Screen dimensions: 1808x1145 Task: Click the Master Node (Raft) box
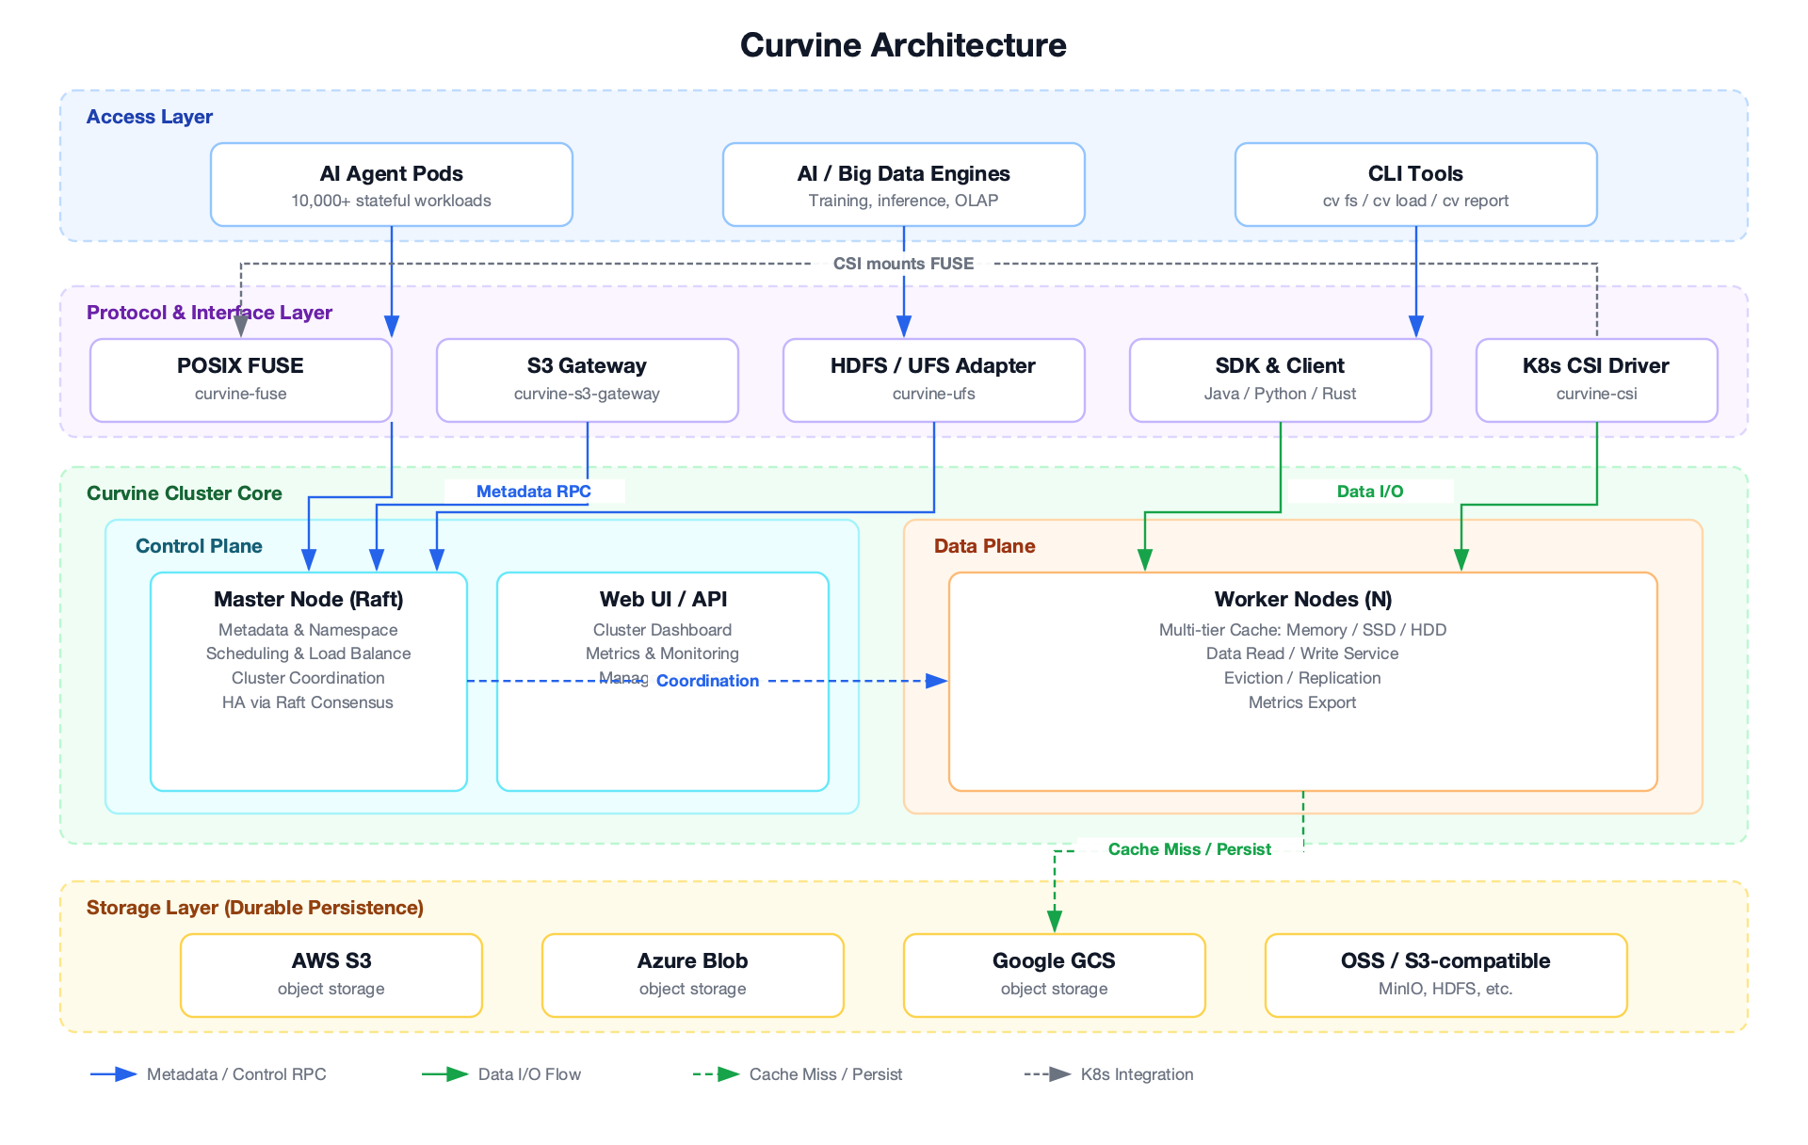click(x=309, y=682)
